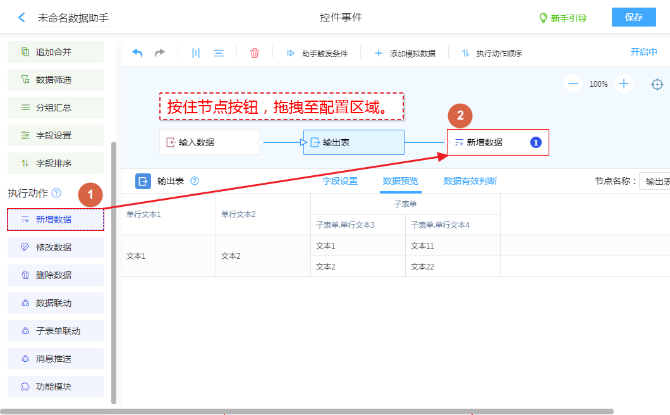Switch to the 数据有效判断 tab
This screenshot has width=670, height=415.
(x=470, y=181)
